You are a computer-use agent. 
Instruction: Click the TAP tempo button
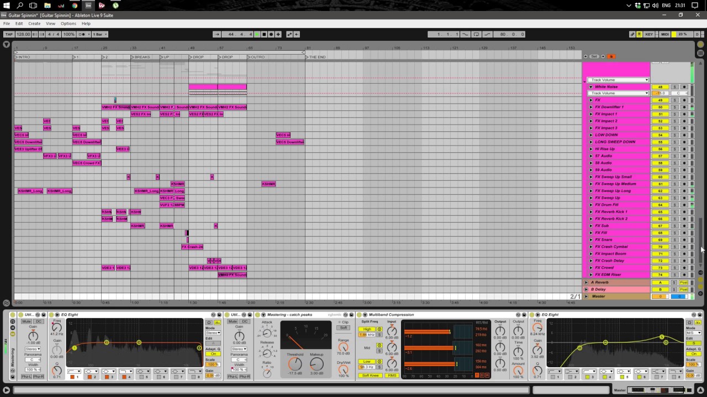tap(9, 34)
